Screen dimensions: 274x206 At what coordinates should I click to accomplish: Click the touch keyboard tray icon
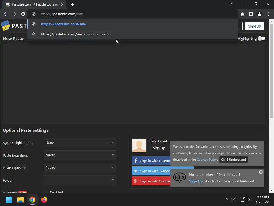click(234, 200)
